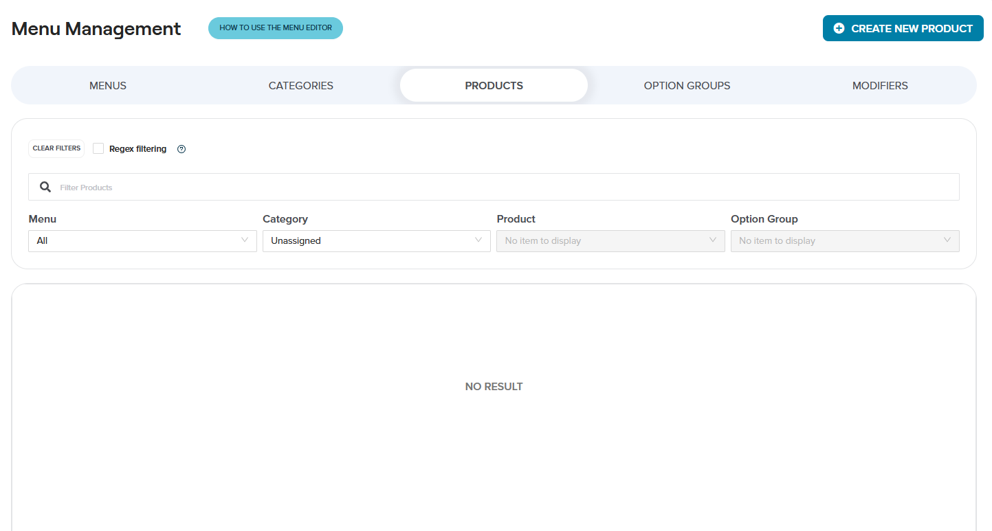Viewport: 992px width, 531px height.
Task: Click the Clear Filters button
Action: (56, 148)
